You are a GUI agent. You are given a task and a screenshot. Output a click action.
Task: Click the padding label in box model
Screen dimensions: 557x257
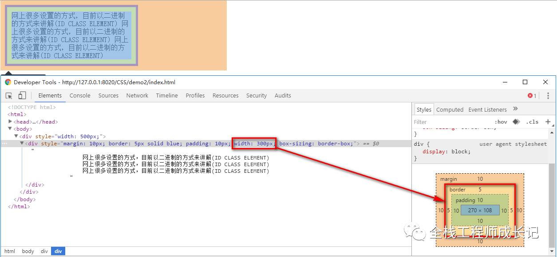(465, 200)
